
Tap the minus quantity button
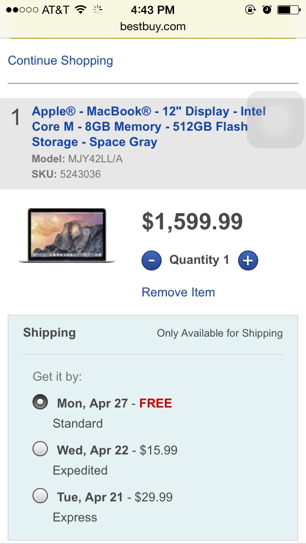[152, 260]
